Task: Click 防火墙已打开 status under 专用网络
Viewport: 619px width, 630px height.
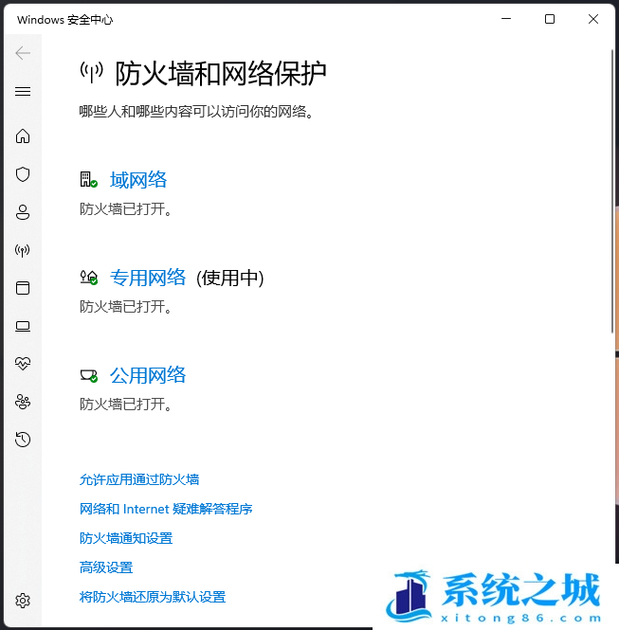Action: coord(126,307)
